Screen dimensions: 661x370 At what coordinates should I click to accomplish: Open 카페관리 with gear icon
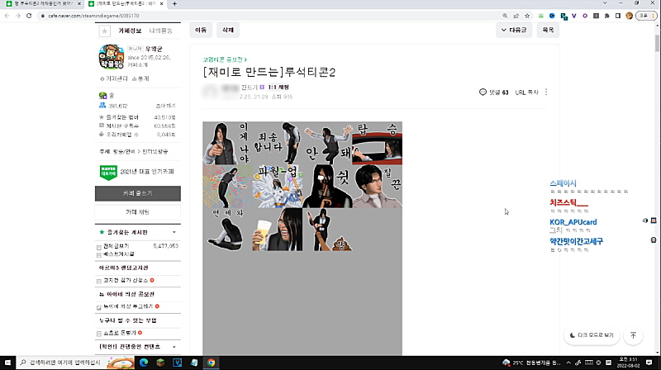coord(114,78)
